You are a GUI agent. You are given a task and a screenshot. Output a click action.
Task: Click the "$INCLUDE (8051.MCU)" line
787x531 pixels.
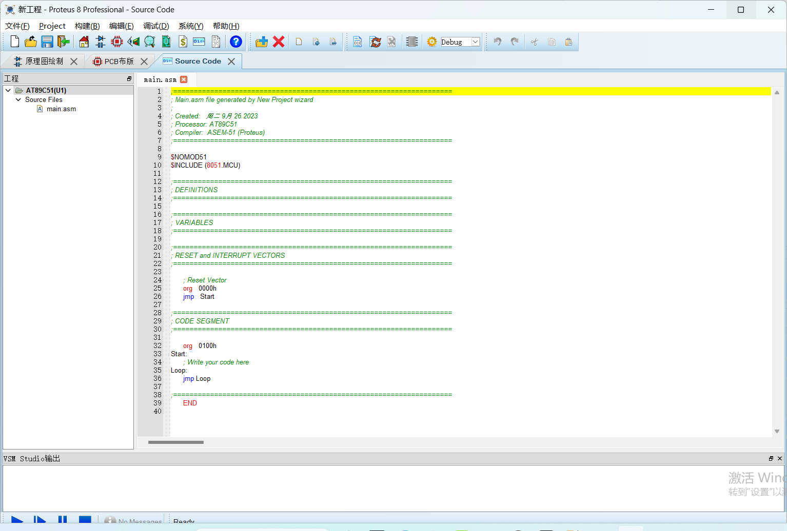click(205, 165)
